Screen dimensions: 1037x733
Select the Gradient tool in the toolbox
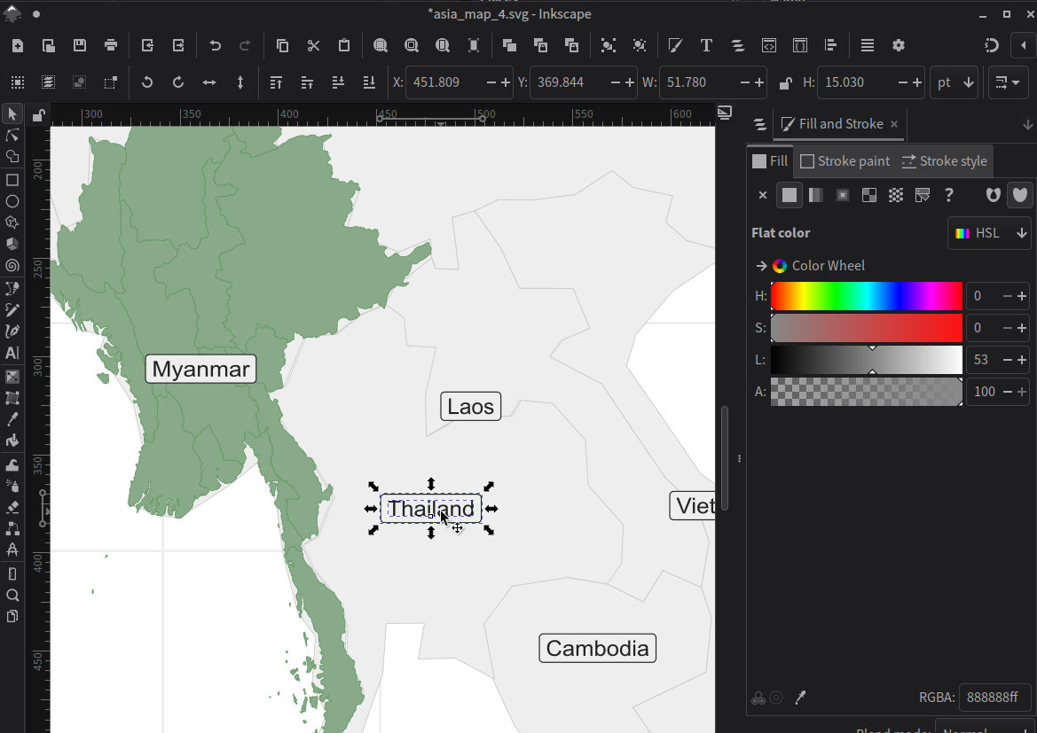click(x=12, y=375)
